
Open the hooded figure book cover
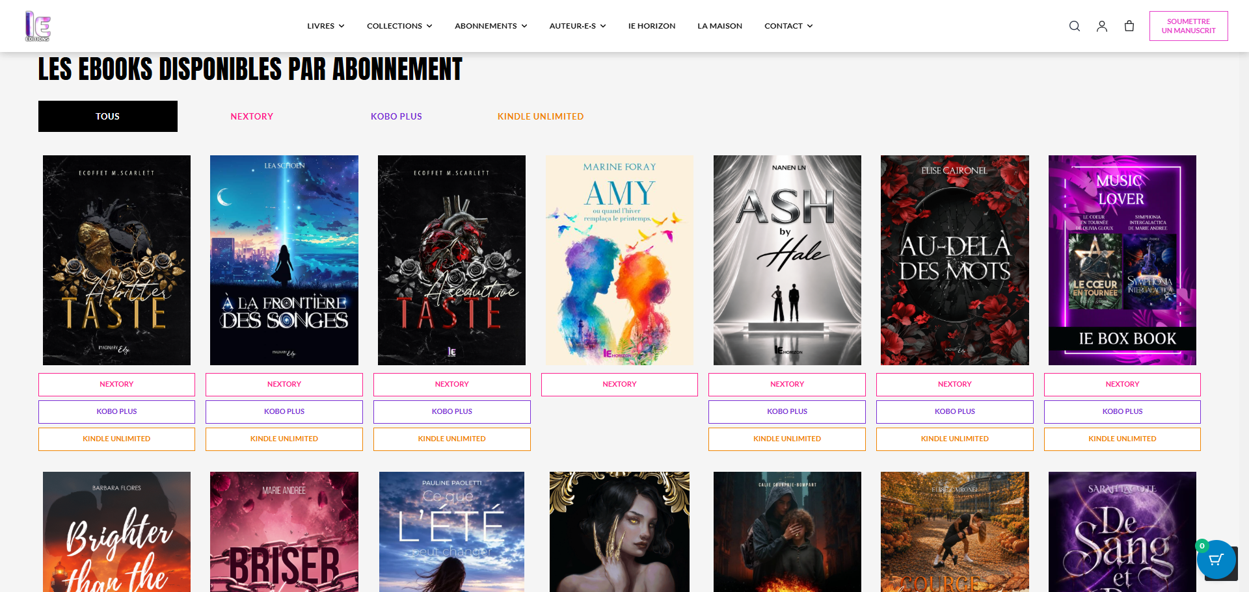pyautogui.click(x=787, y=532)
